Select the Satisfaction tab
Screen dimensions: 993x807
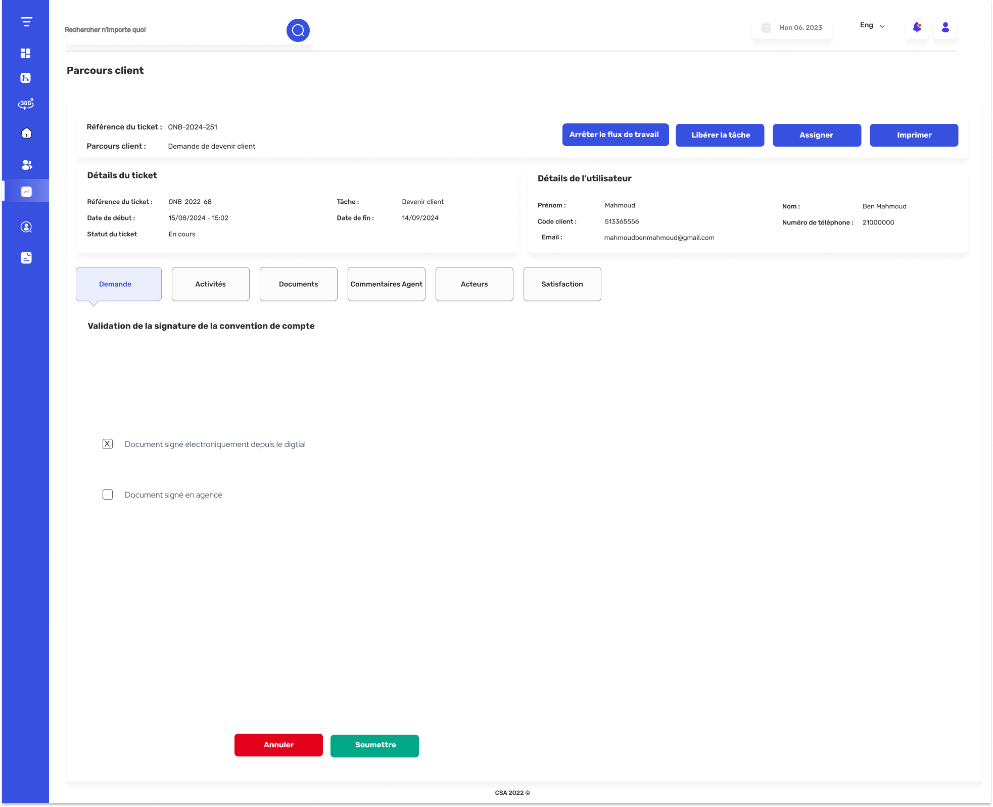[562, 284]
